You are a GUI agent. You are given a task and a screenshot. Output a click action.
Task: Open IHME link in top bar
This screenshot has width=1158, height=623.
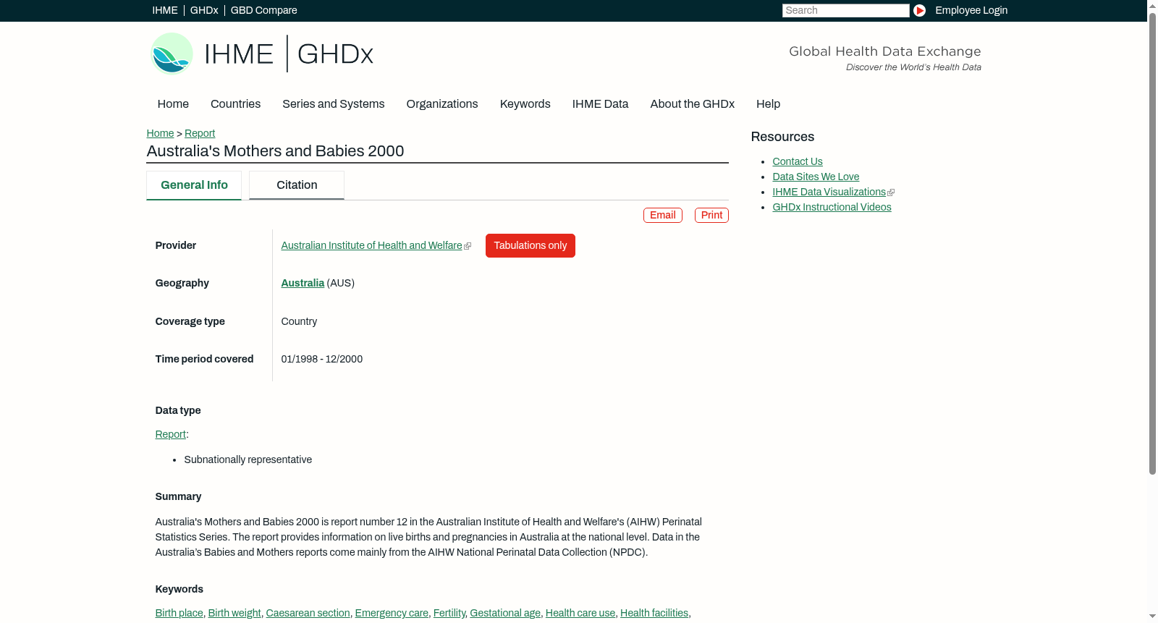pyautogui.click(x=165, y=10)
